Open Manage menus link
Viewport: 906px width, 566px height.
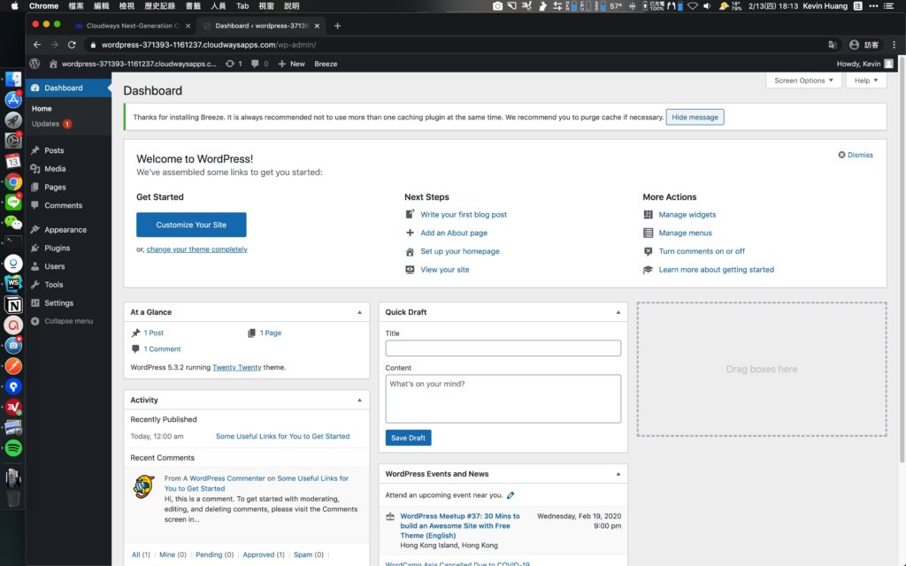(x=686, y=233)
